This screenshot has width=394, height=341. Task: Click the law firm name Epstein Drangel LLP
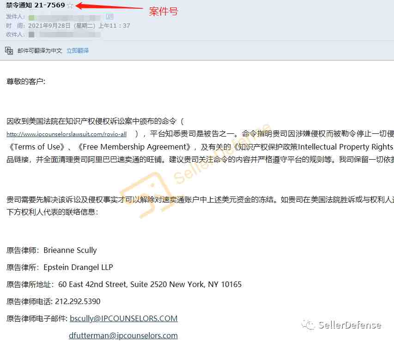pos(78,267)
